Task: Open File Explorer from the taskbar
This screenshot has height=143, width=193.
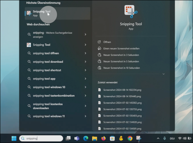Action: (x=95, y=138)
